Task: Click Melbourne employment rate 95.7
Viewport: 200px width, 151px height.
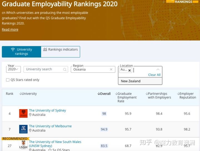Action: pos(128,129)
